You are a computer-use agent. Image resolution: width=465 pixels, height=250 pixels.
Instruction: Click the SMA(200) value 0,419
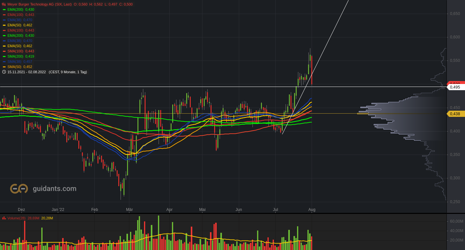pyautogui.click(x=30, y=56)
